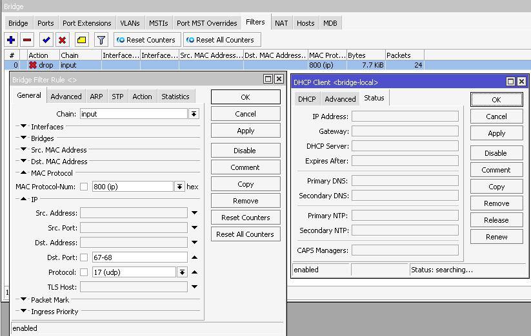The width and height of the screenshot is (531, 336).
Task: Expand the Src. Address field arrow
Action: (194, 213)
